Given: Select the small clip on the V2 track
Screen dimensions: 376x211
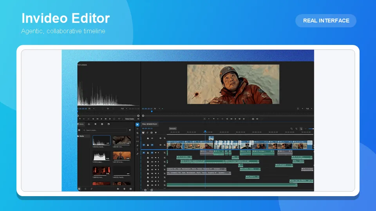Looking at the screenshot, I should tap(211, 138).
